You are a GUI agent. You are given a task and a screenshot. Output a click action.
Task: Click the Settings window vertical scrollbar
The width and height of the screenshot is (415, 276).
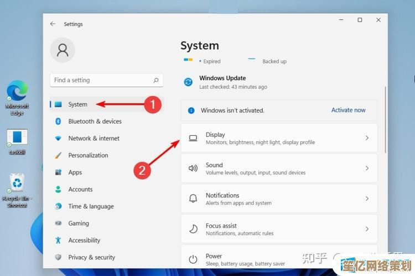coord(385,119)
